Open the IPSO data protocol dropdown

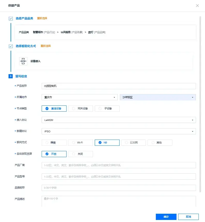[x=119, y=131]
